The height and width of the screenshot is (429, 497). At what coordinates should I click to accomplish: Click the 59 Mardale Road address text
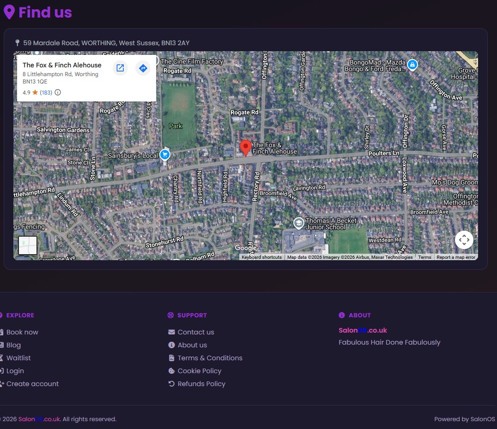click(x=106, y=43)
